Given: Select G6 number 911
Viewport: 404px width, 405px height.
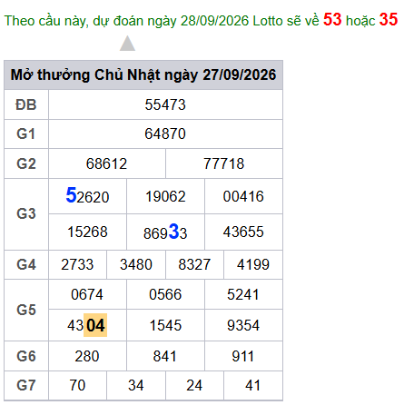Looking at the screenshot, I should coord(242,356).
